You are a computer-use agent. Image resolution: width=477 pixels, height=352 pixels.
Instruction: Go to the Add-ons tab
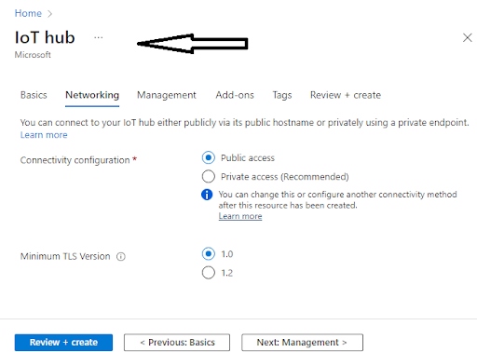[x=235, y=95]
